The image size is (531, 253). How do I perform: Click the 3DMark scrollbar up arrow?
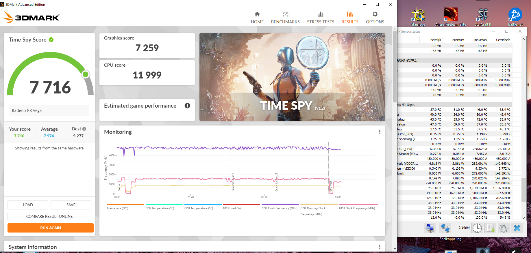395,29
